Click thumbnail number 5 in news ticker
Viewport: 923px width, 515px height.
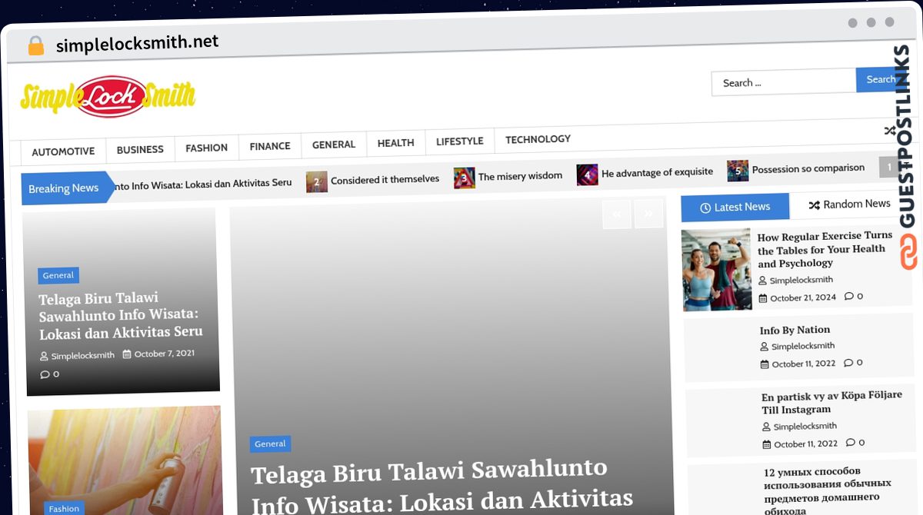pyautogui.click(x=738, y=171)
